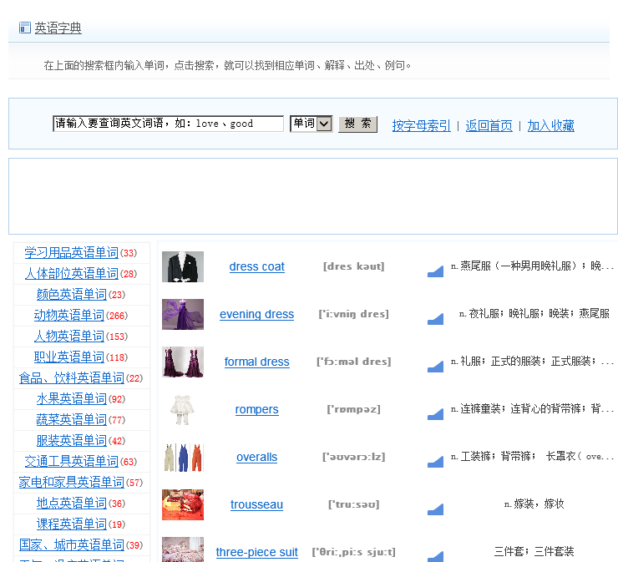The width and height of the screenshot is (618, 562).
Task: Select 交通工具英语单词 category
Action: click(71, 462)
